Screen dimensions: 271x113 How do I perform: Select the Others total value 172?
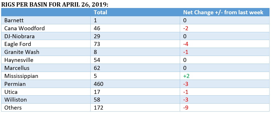(99, 108)
